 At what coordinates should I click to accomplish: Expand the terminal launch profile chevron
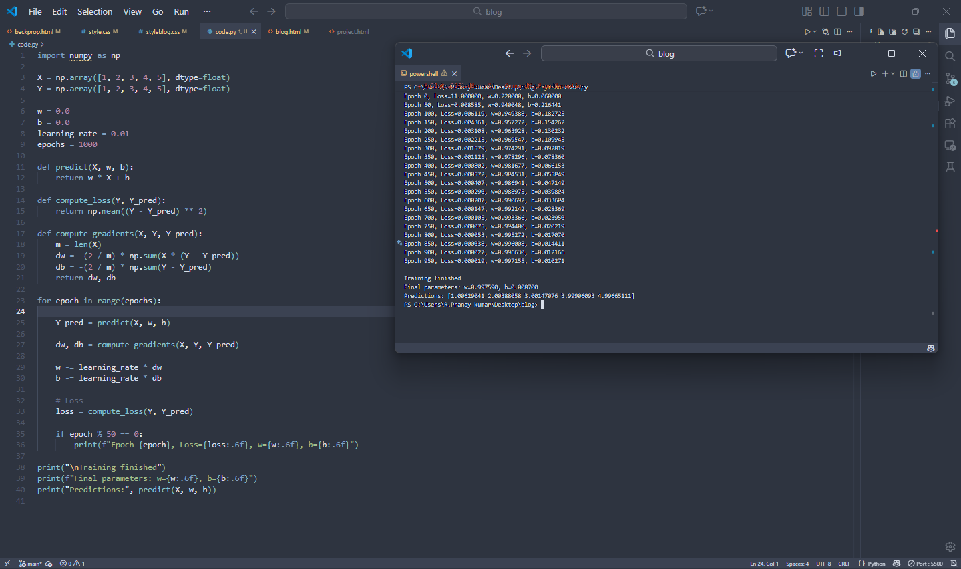click(893, 73)
